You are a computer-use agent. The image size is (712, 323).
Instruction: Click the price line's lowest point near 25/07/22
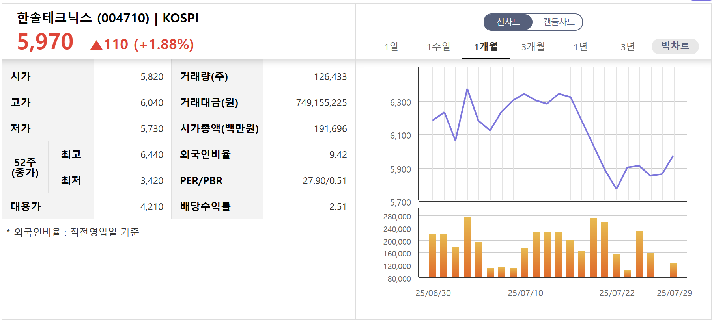pos(616,189)
